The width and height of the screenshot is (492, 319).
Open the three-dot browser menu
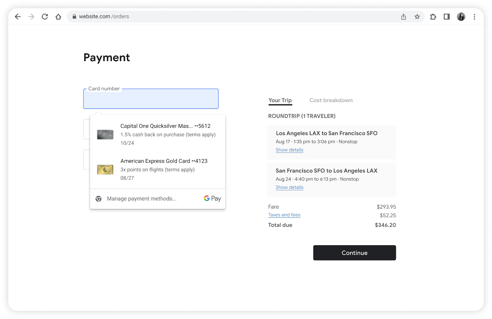click(474, 17)
